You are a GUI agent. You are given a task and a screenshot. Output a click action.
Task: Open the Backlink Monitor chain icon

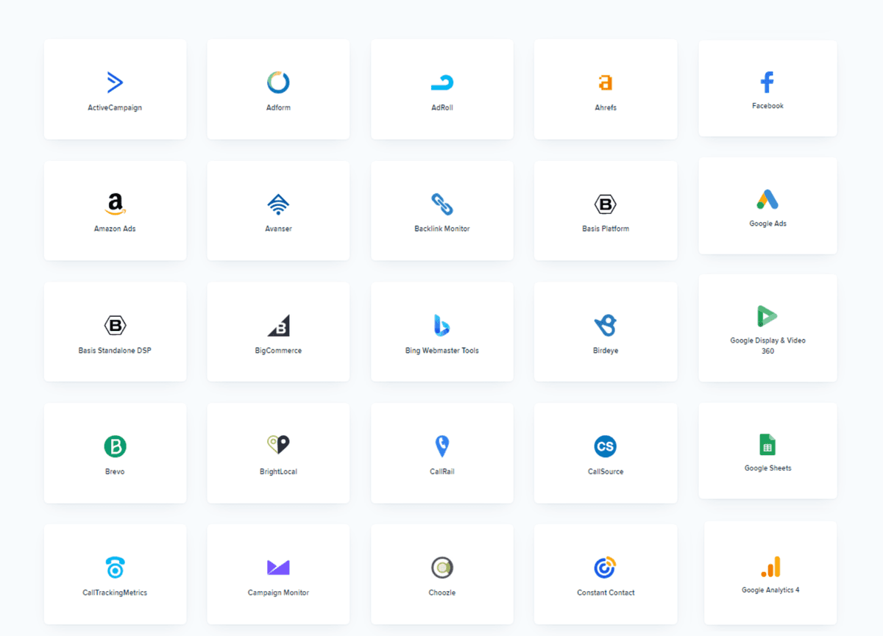click(442, 204)
